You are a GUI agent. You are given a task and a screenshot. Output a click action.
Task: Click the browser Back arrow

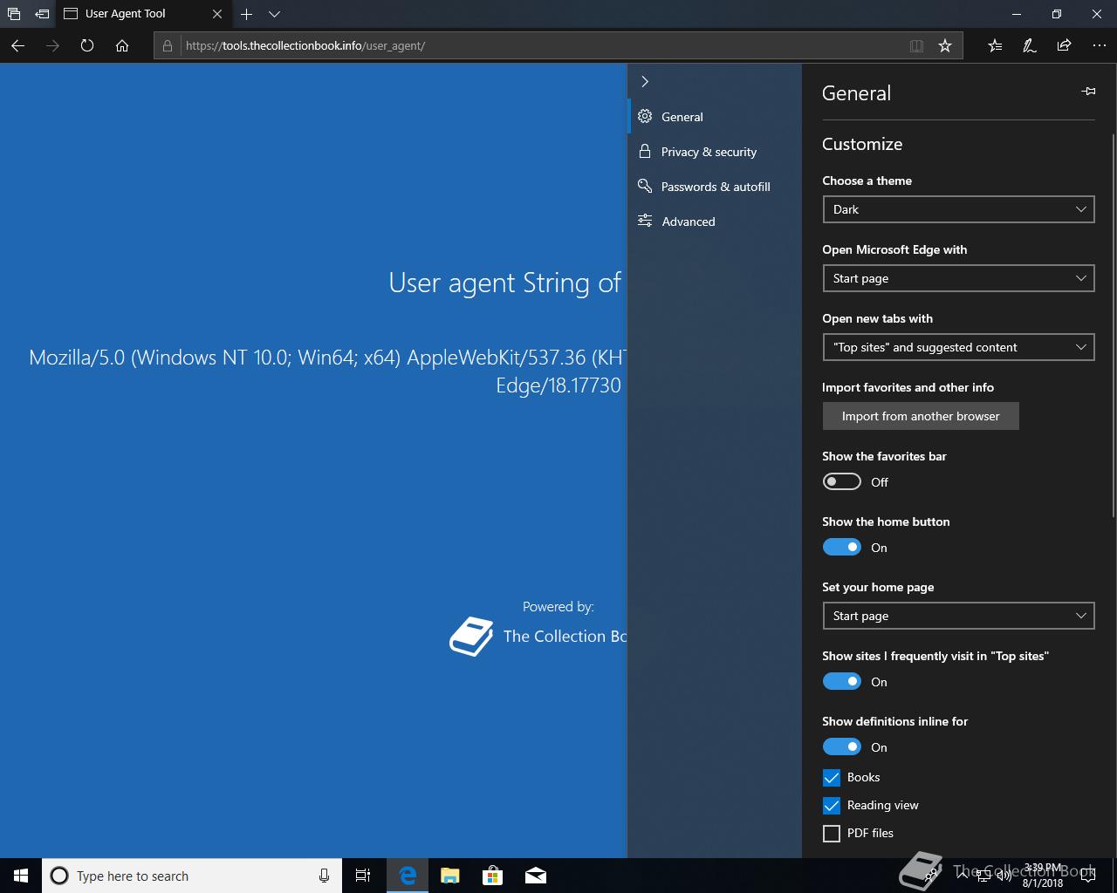[x=17, y=45]
